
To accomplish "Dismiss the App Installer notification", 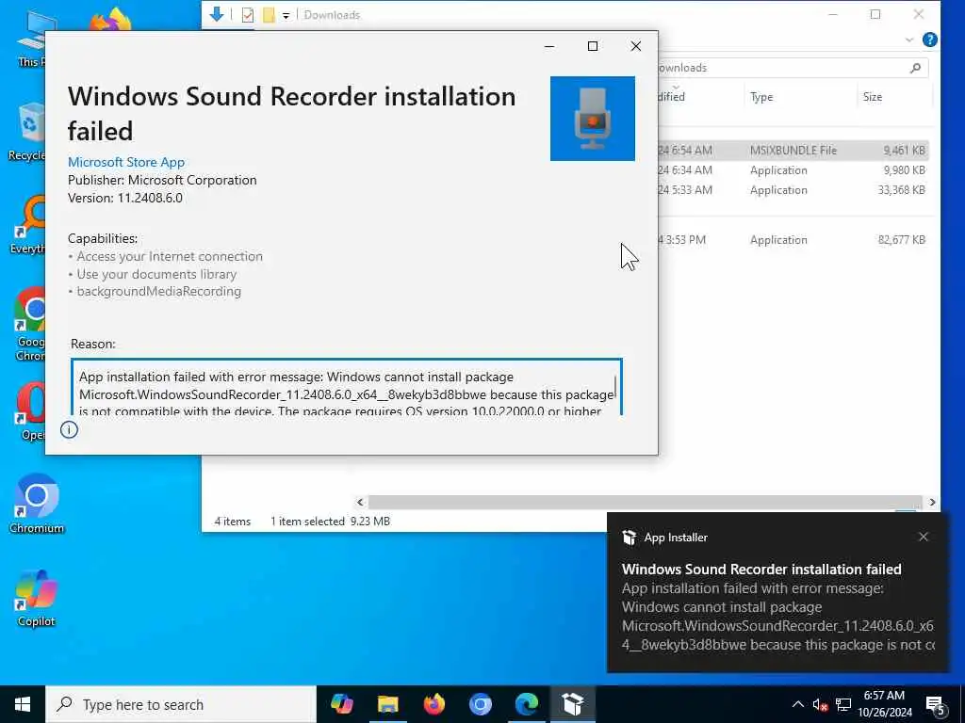I will click(924, 537).
